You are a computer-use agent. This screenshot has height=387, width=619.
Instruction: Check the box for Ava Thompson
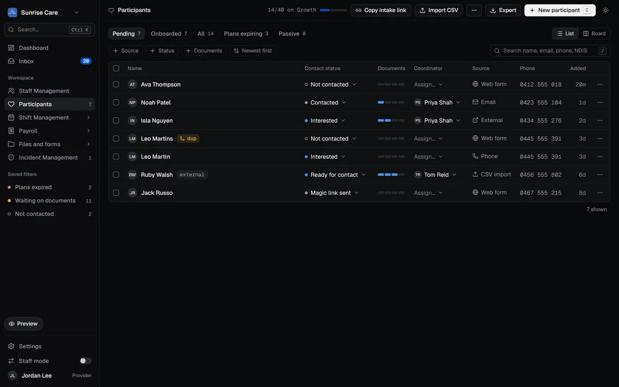116,85
